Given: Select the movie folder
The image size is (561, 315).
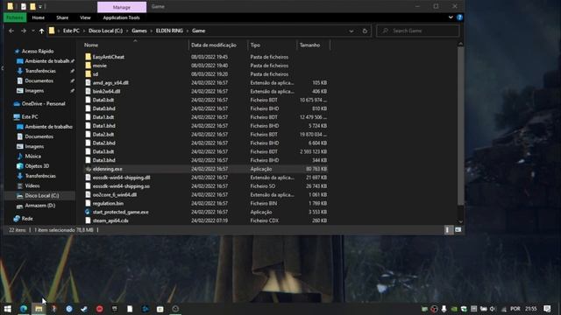Looking at the screenshot, I should (x=99, y=66).
